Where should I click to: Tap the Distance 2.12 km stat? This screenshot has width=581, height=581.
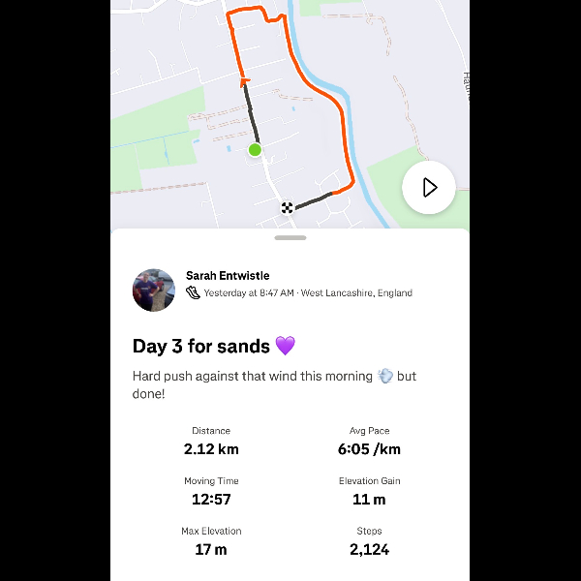[x=211, y=441]
